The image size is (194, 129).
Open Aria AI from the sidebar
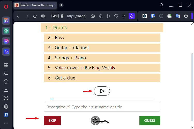[6, 21]
